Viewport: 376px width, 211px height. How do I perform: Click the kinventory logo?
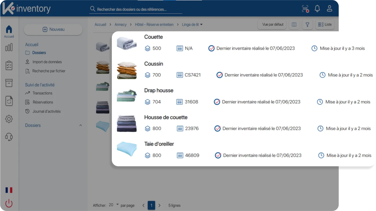pyautogui.click(x=26, y=9)
